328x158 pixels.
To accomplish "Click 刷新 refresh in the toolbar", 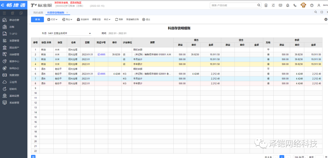I will coord(119,19).
